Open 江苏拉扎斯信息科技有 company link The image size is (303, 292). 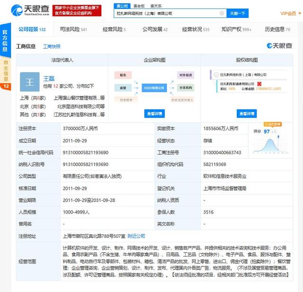[x=79, y=115]
